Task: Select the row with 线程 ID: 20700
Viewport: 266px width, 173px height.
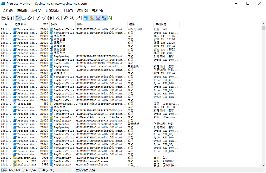Action: click(x=90, y=107)
